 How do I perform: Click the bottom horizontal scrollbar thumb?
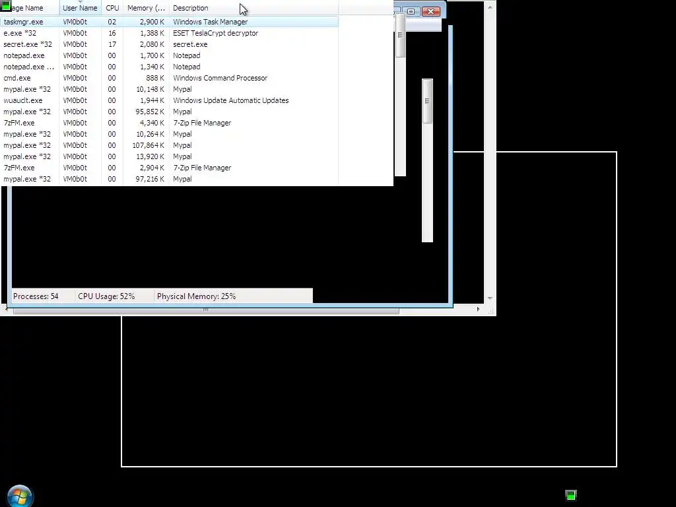point(206,310)
